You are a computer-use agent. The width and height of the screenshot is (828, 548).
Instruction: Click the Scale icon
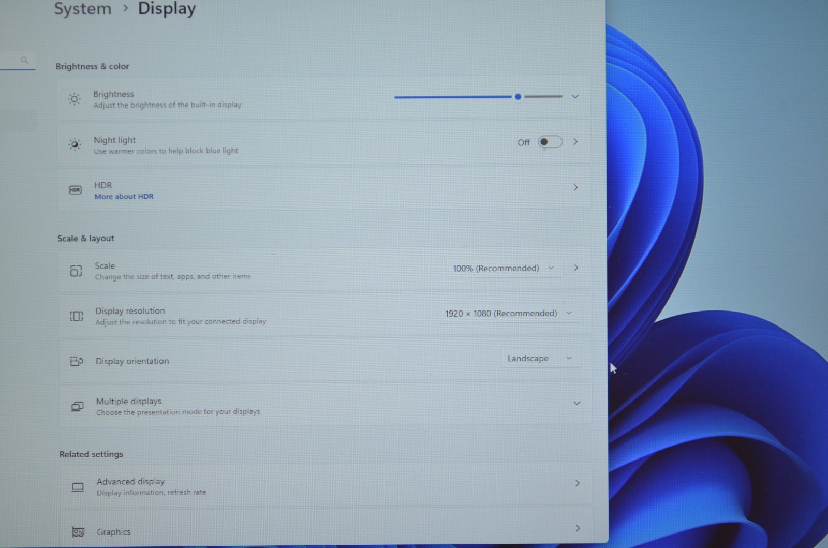[76, 271]
